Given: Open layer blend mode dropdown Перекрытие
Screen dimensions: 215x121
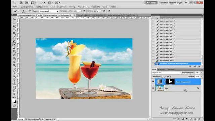Looking at the screenshot, I should tap(167, 73).
